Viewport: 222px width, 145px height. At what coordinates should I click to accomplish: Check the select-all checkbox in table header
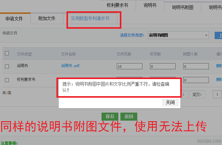7,53
